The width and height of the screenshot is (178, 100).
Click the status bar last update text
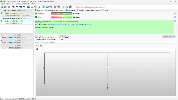18,99
